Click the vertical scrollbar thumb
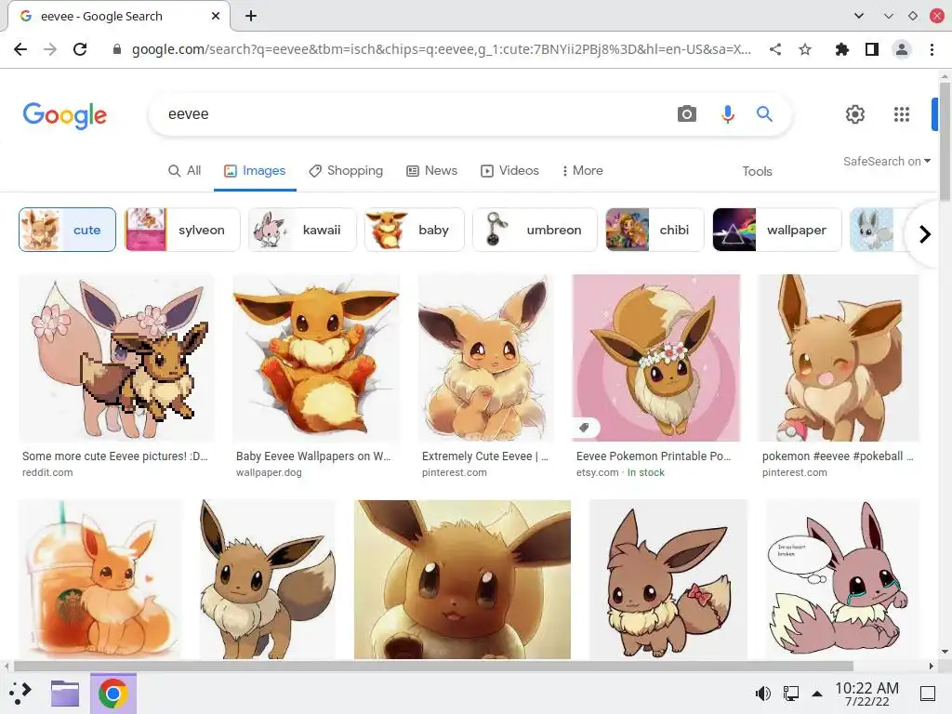The height and width of the screenshot is (714, 952). point(945,141)
